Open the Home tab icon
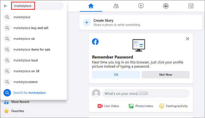The height and width of the screenshot is (118, 205). point(91,6)
